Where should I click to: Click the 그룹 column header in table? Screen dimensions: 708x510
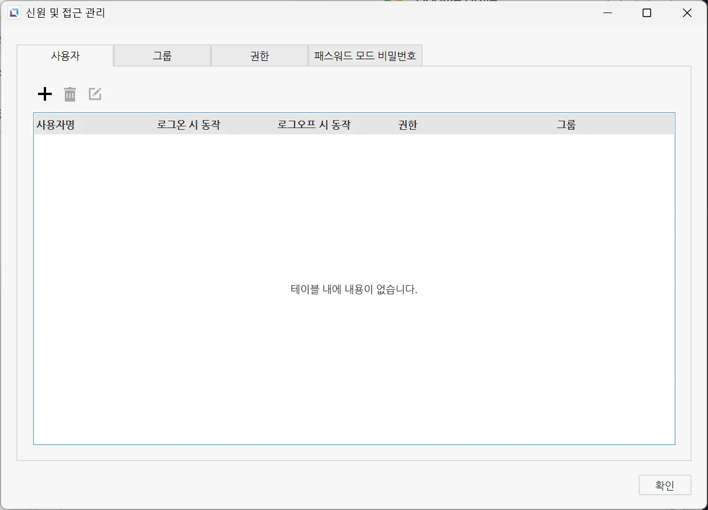(x=566, y=125)
